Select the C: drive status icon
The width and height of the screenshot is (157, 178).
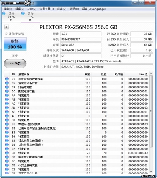(x=4, y=14)
